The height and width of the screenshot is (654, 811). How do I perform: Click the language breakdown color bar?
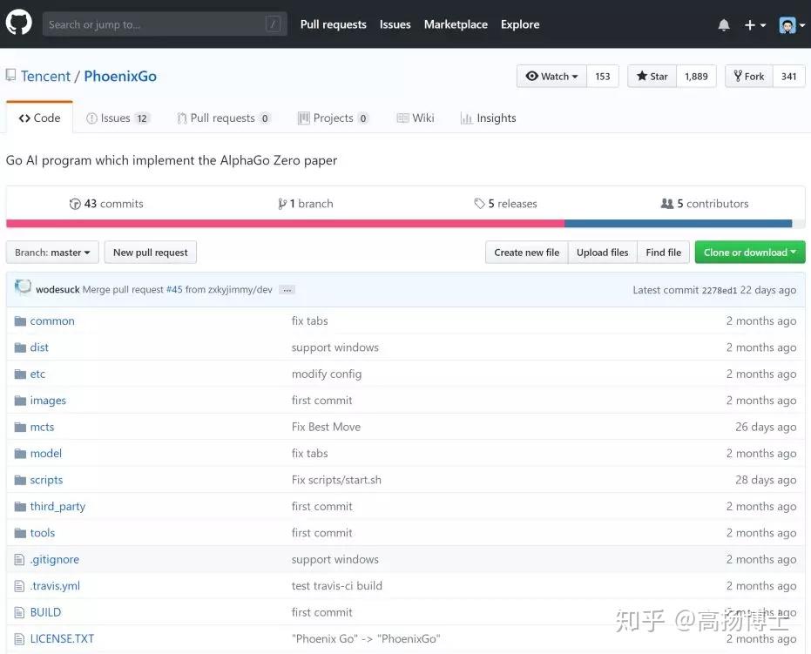399,223
